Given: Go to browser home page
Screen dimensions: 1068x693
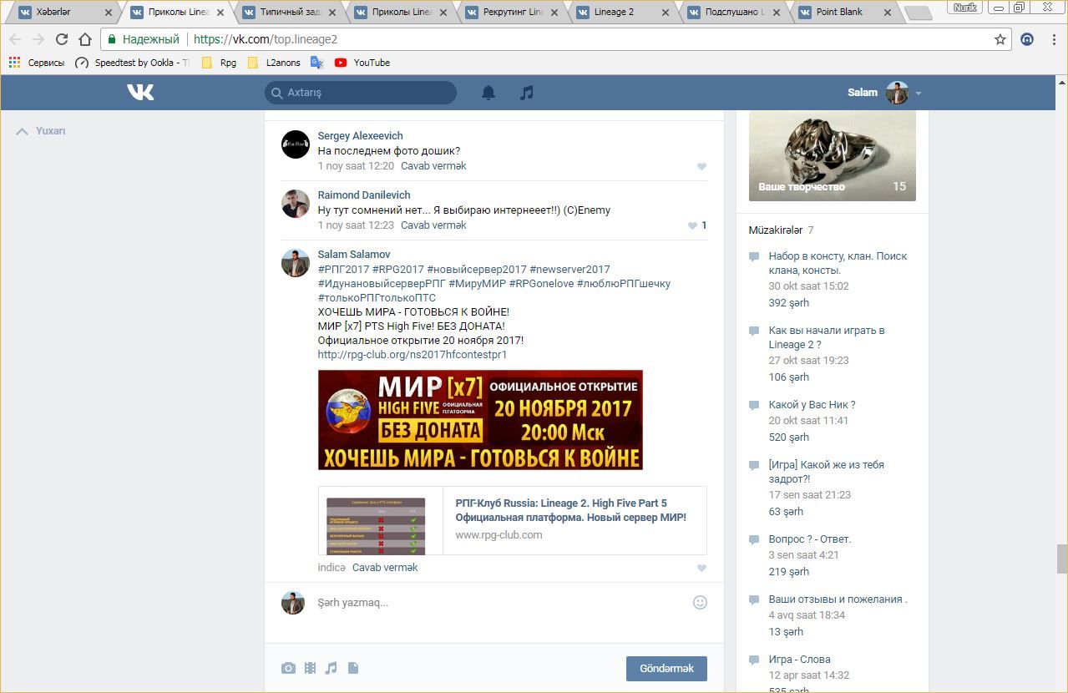Looking at the screenshot, I should (85, 39).
